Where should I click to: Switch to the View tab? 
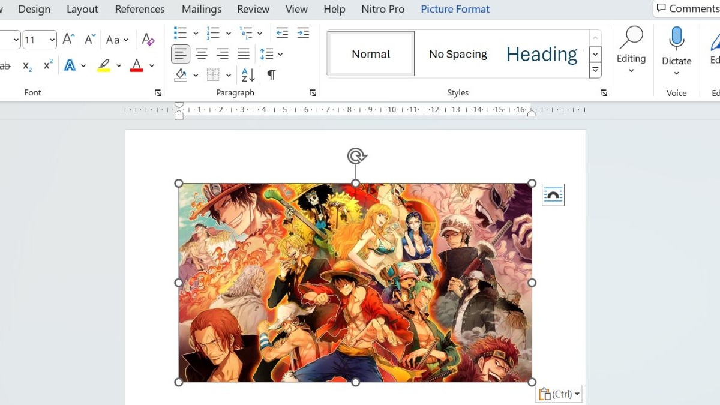(x=296, y=9)
